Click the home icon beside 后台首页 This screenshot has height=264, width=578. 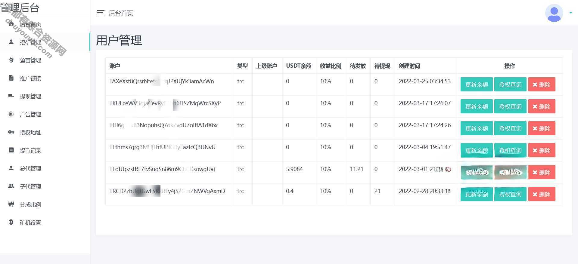pyautogui.click(x=11, y=24)
